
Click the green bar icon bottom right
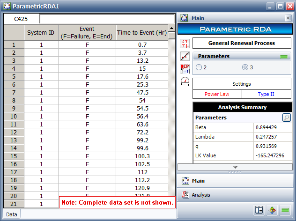pos(285,210)
